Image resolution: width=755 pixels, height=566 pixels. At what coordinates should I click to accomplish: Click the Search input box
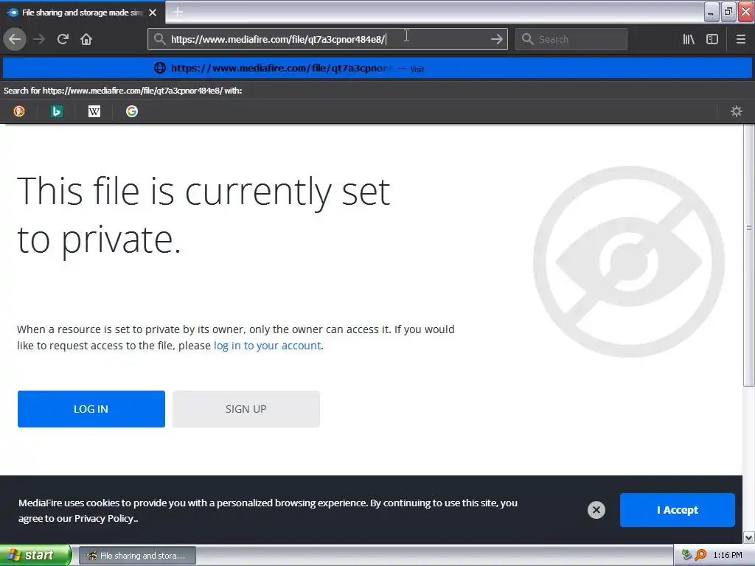click(x=571, y=39)
